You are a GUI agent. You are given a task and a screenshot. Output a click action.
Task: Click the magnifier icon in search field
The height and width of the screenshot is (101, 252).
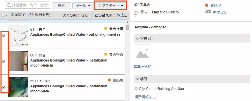(9, 5)
